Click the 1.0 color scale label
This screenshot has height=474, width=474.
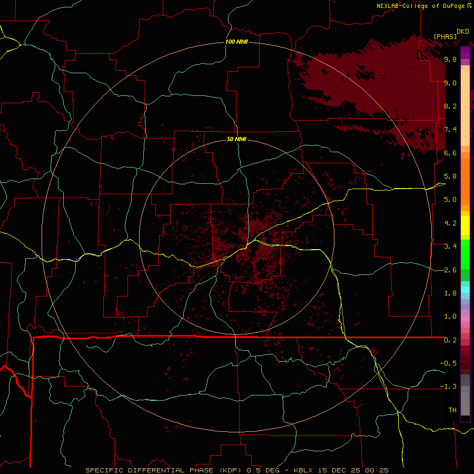(450, 317)
